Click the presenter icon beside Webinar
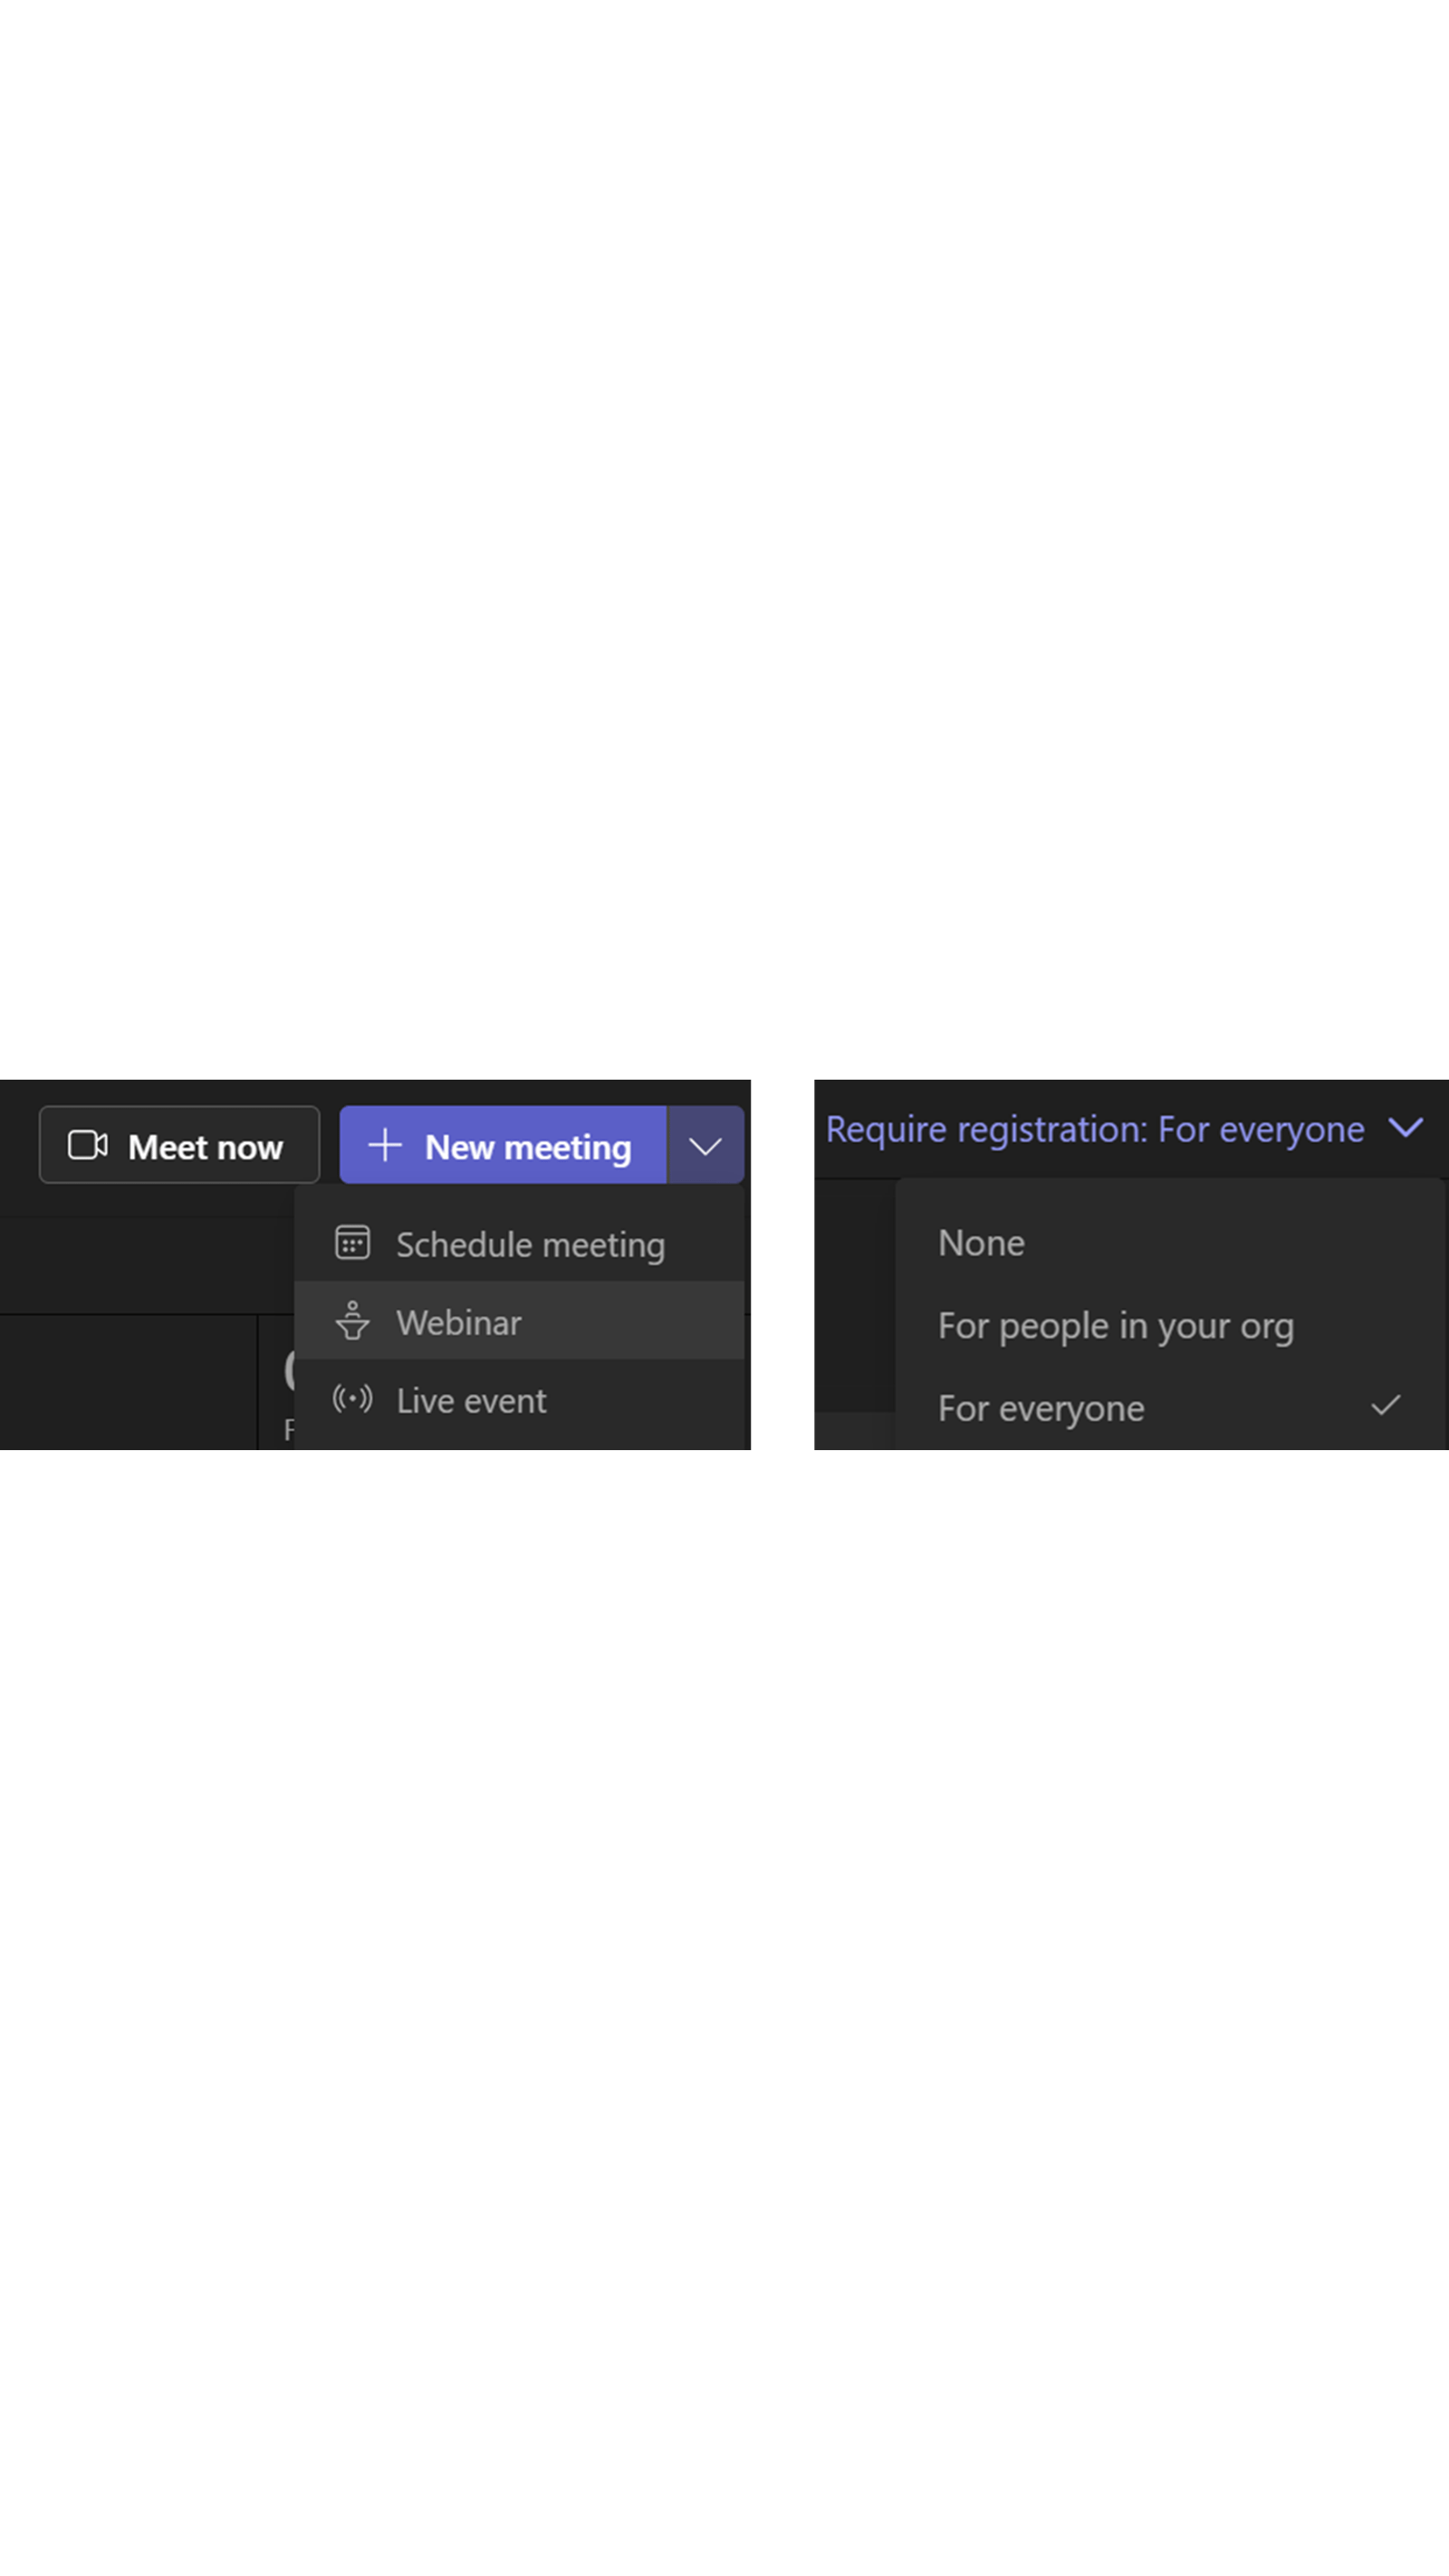 click(x=352, y=1321)
